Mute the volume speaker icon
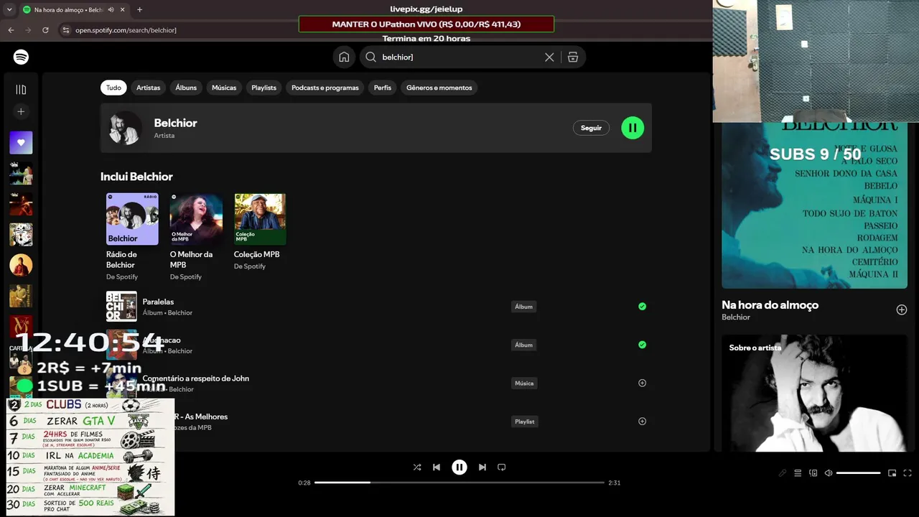 829,473
